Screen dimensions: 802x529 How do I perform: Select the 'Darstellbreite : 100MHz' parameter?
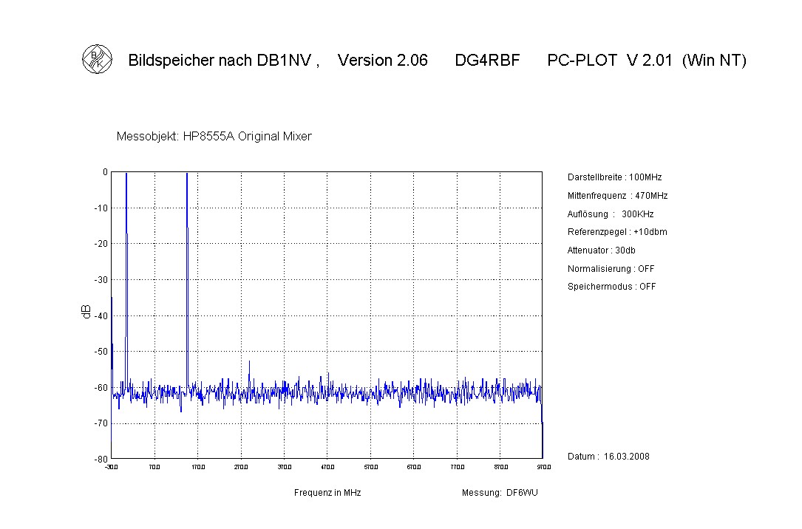pyautogui.click(x=614, y=177)
